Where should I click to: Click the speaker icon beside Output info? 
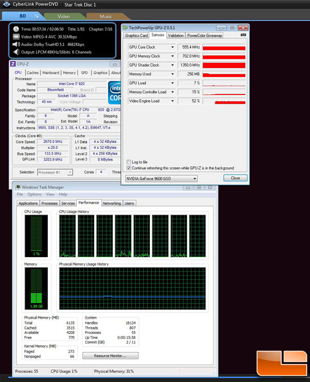point(16,52)
